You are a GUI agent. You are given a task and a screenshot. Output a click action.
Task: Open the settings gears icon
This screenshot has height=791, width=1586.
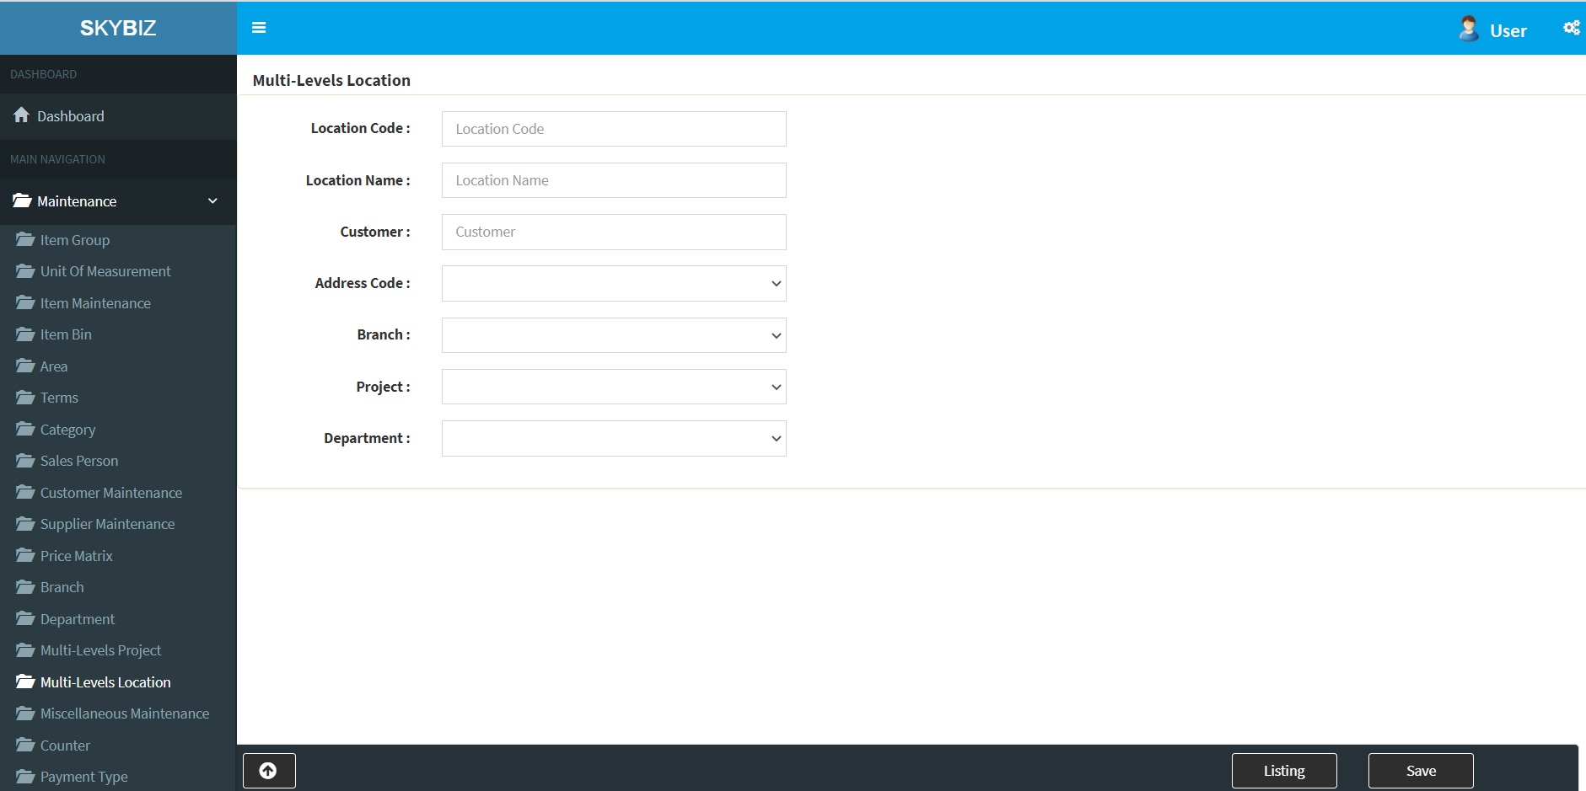pyautogui.click(x=1571, y=28)
